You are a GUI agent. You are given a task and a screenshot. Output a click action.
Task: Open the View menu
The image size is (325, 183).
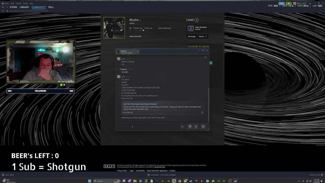[12, 3]
